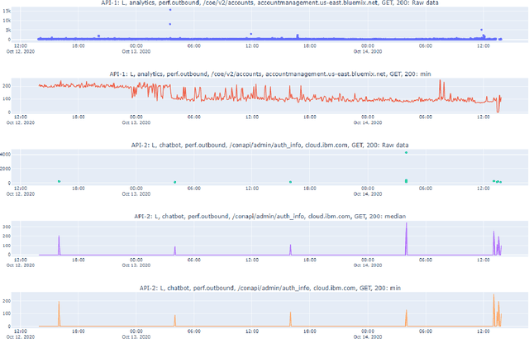Click the API-1 Raw data chart title

(269, 3)
